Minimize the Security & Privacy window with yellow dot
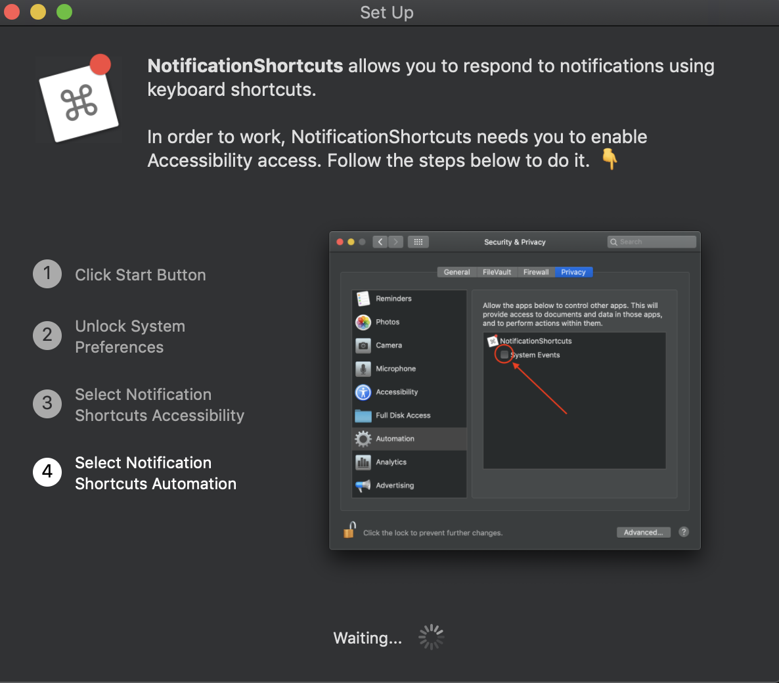Image resolution: width=779 pixels, height=683 pixels. point(351,242)
